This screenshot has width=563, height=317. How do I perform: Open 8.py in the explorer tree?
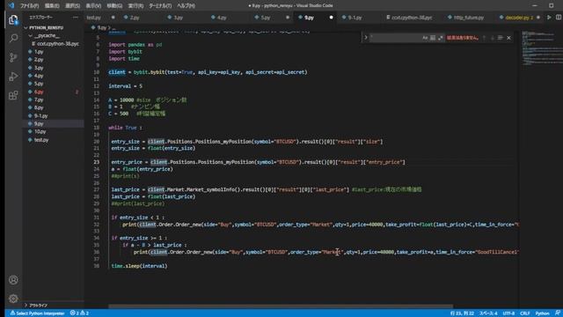39,107
